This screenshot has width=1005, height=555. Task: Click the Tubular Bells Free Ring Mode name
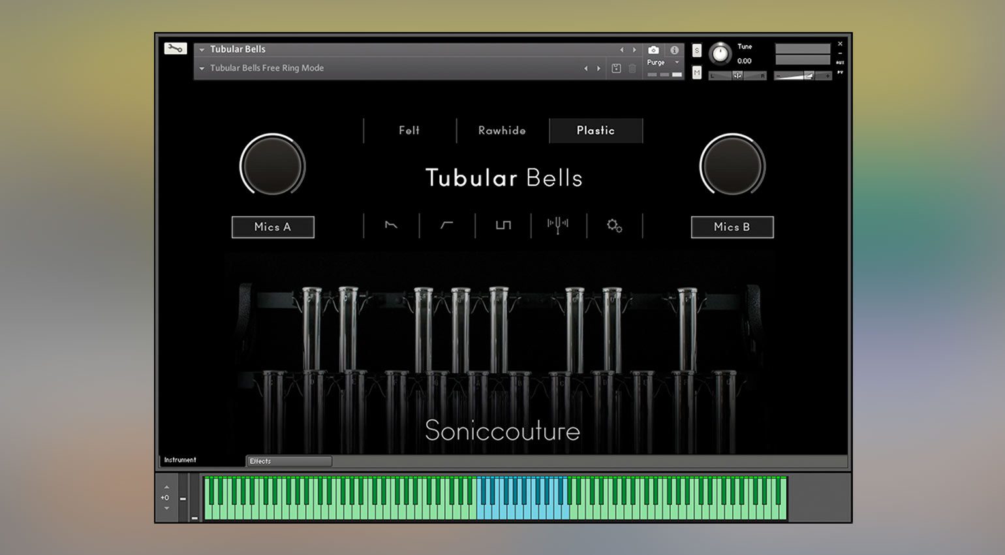point(267,68)
